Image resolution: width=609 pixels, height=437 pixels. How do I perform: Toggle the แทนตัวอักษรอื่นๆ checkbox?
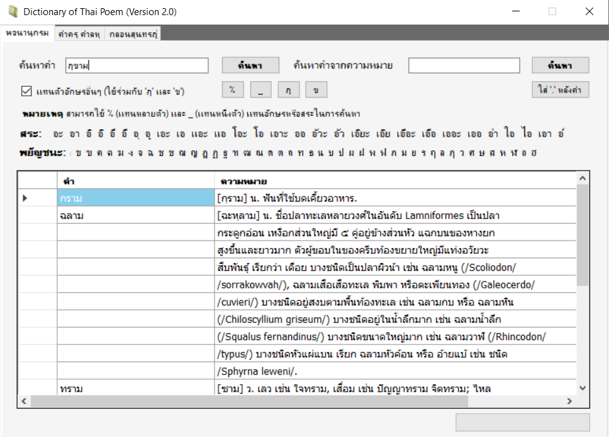pos(26,91)
